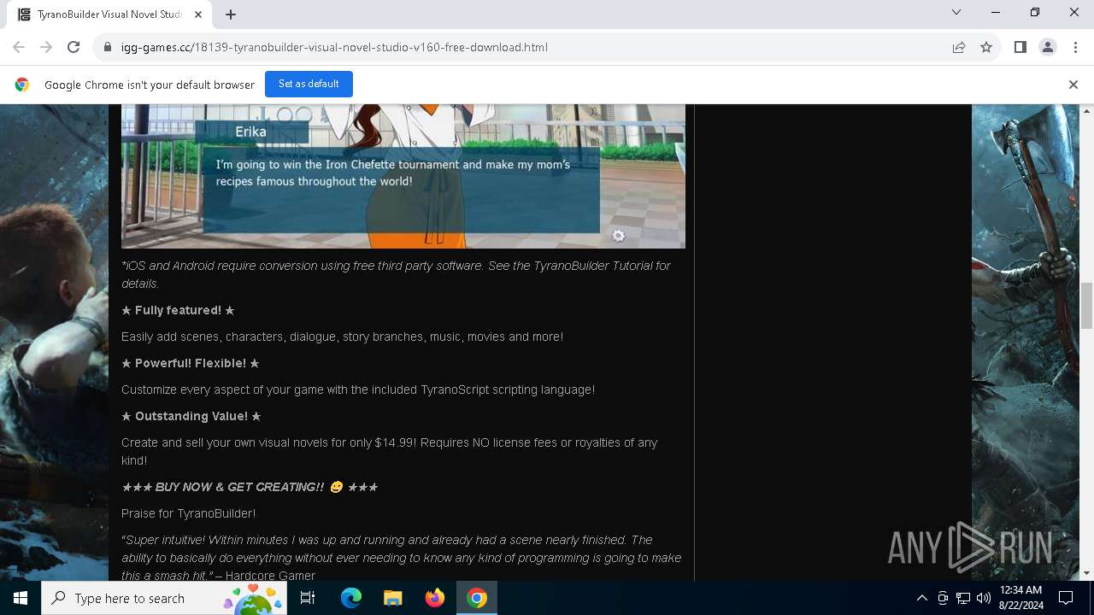Launch Firefox from taskbar
The image size is (1094, 615).
coord(435,598)
